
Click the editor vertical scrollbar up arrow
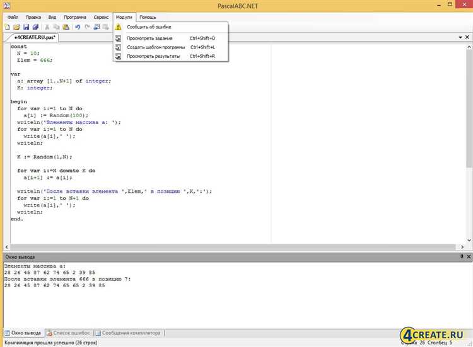coord(469,47)
